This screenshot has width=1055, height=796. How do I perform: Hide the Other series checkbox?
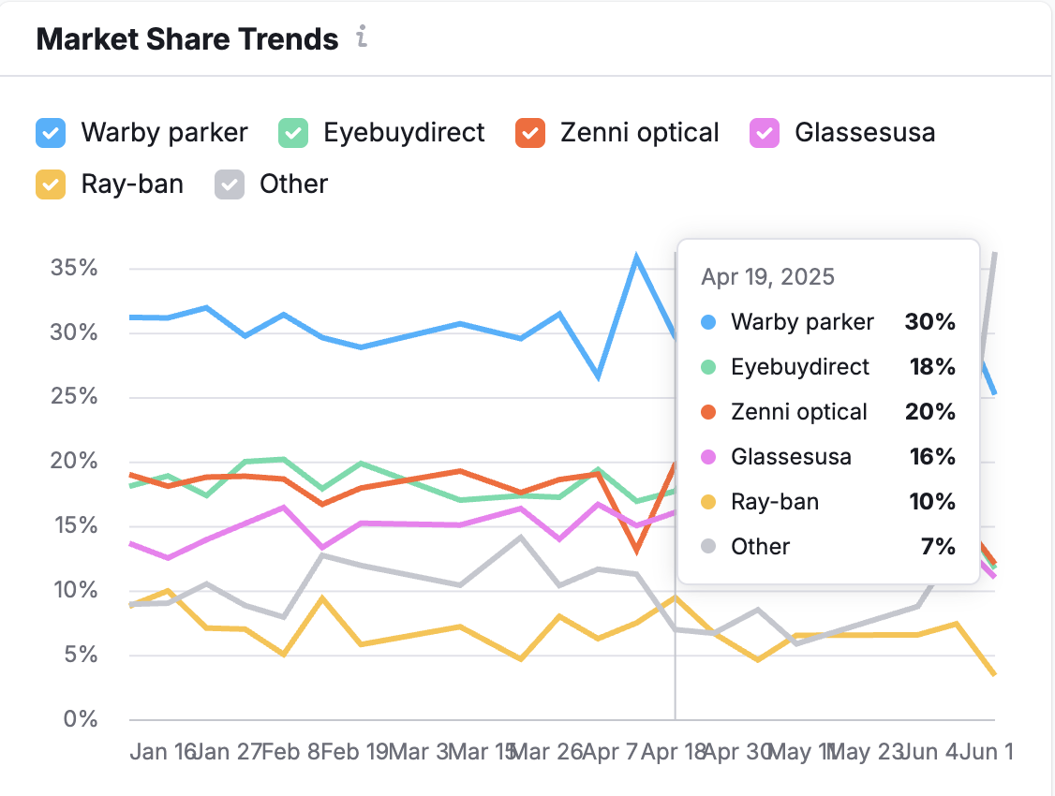230,184
